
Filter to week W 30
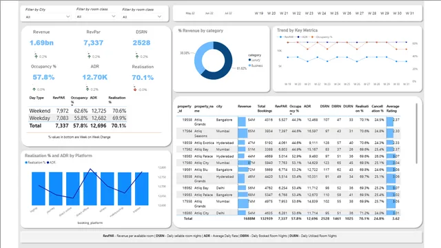tap(397, 13)
